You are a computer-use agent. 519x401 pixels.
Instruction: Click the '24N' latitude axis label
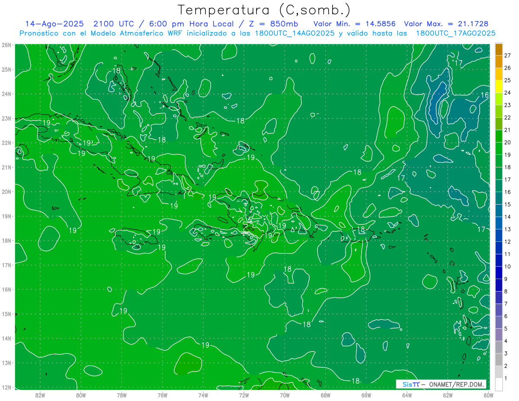(6, 94)
